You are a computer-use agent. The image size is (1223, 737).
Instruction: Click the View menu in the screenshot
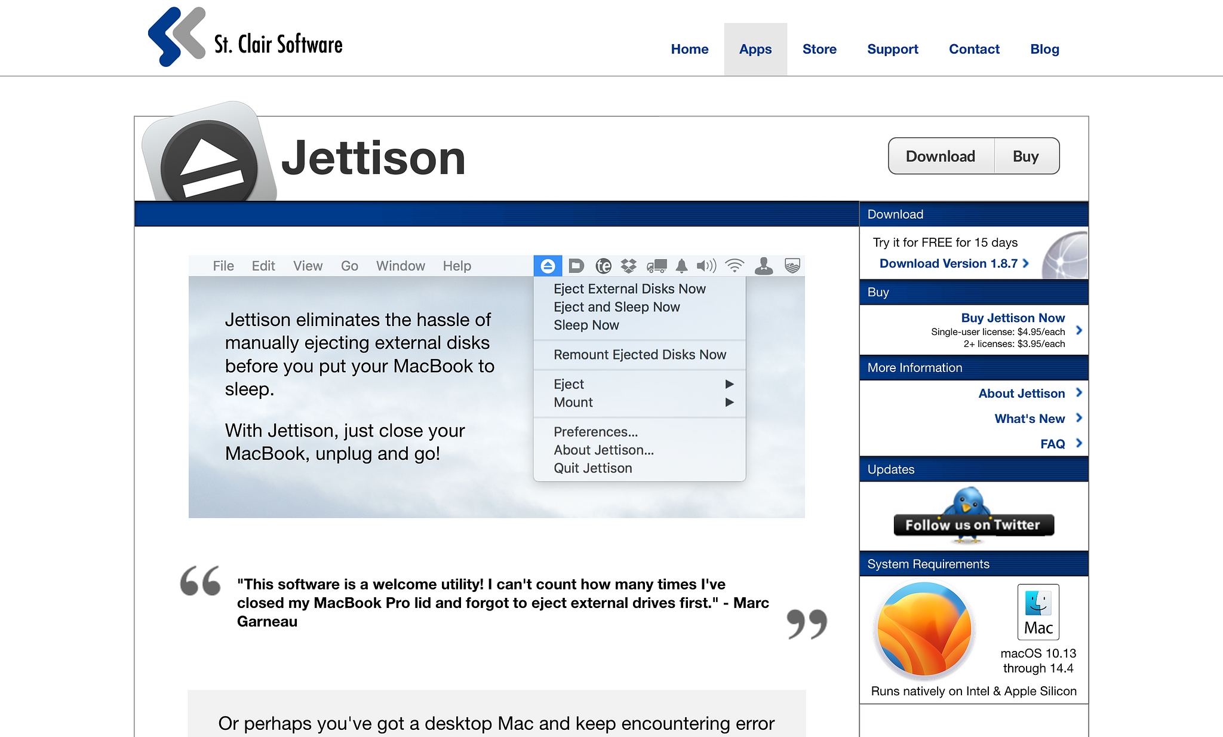(x=308, y=266)
